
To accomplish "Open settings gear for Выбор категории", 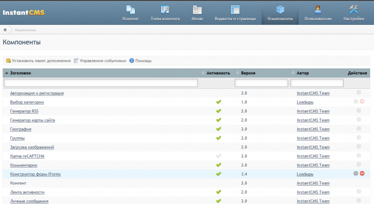I will click(x=356, y=101).
